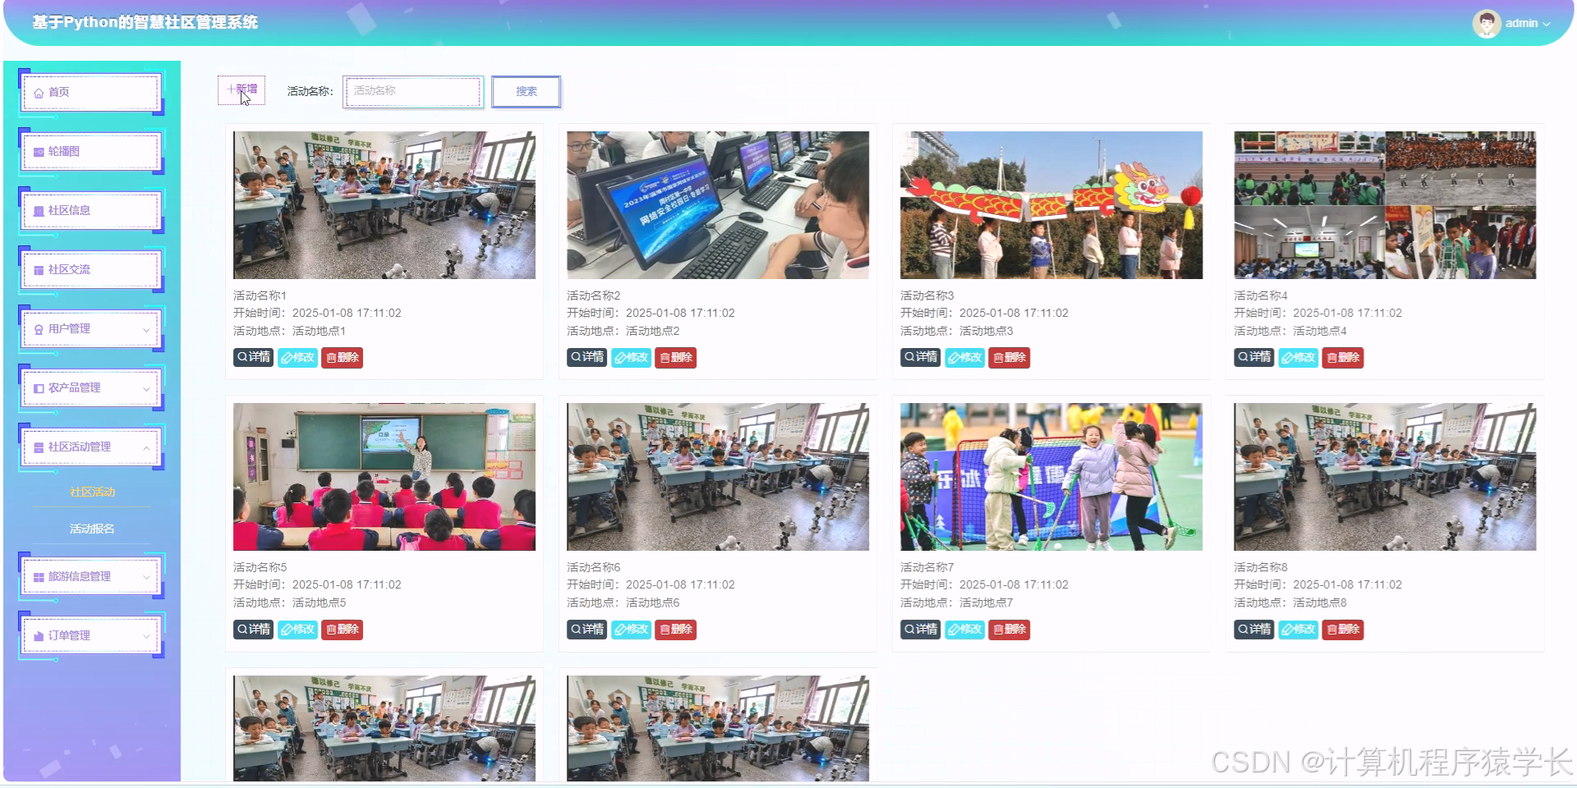This screenshot has width=1577, height=788.
Task: Focus the 活动名称 search input
Action: pyautogui.click(x=413, y=92)
